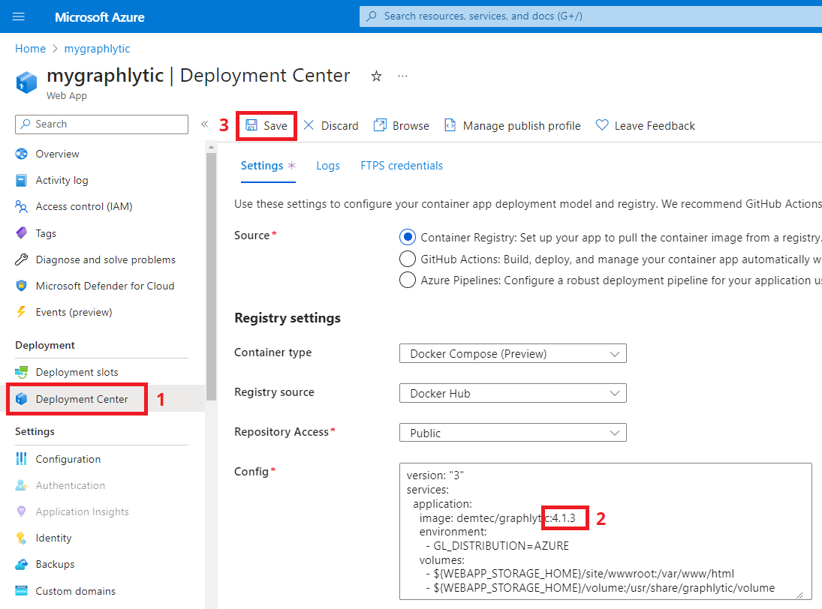
Task: Switch to the Logs tab
Action: (328, 166)
